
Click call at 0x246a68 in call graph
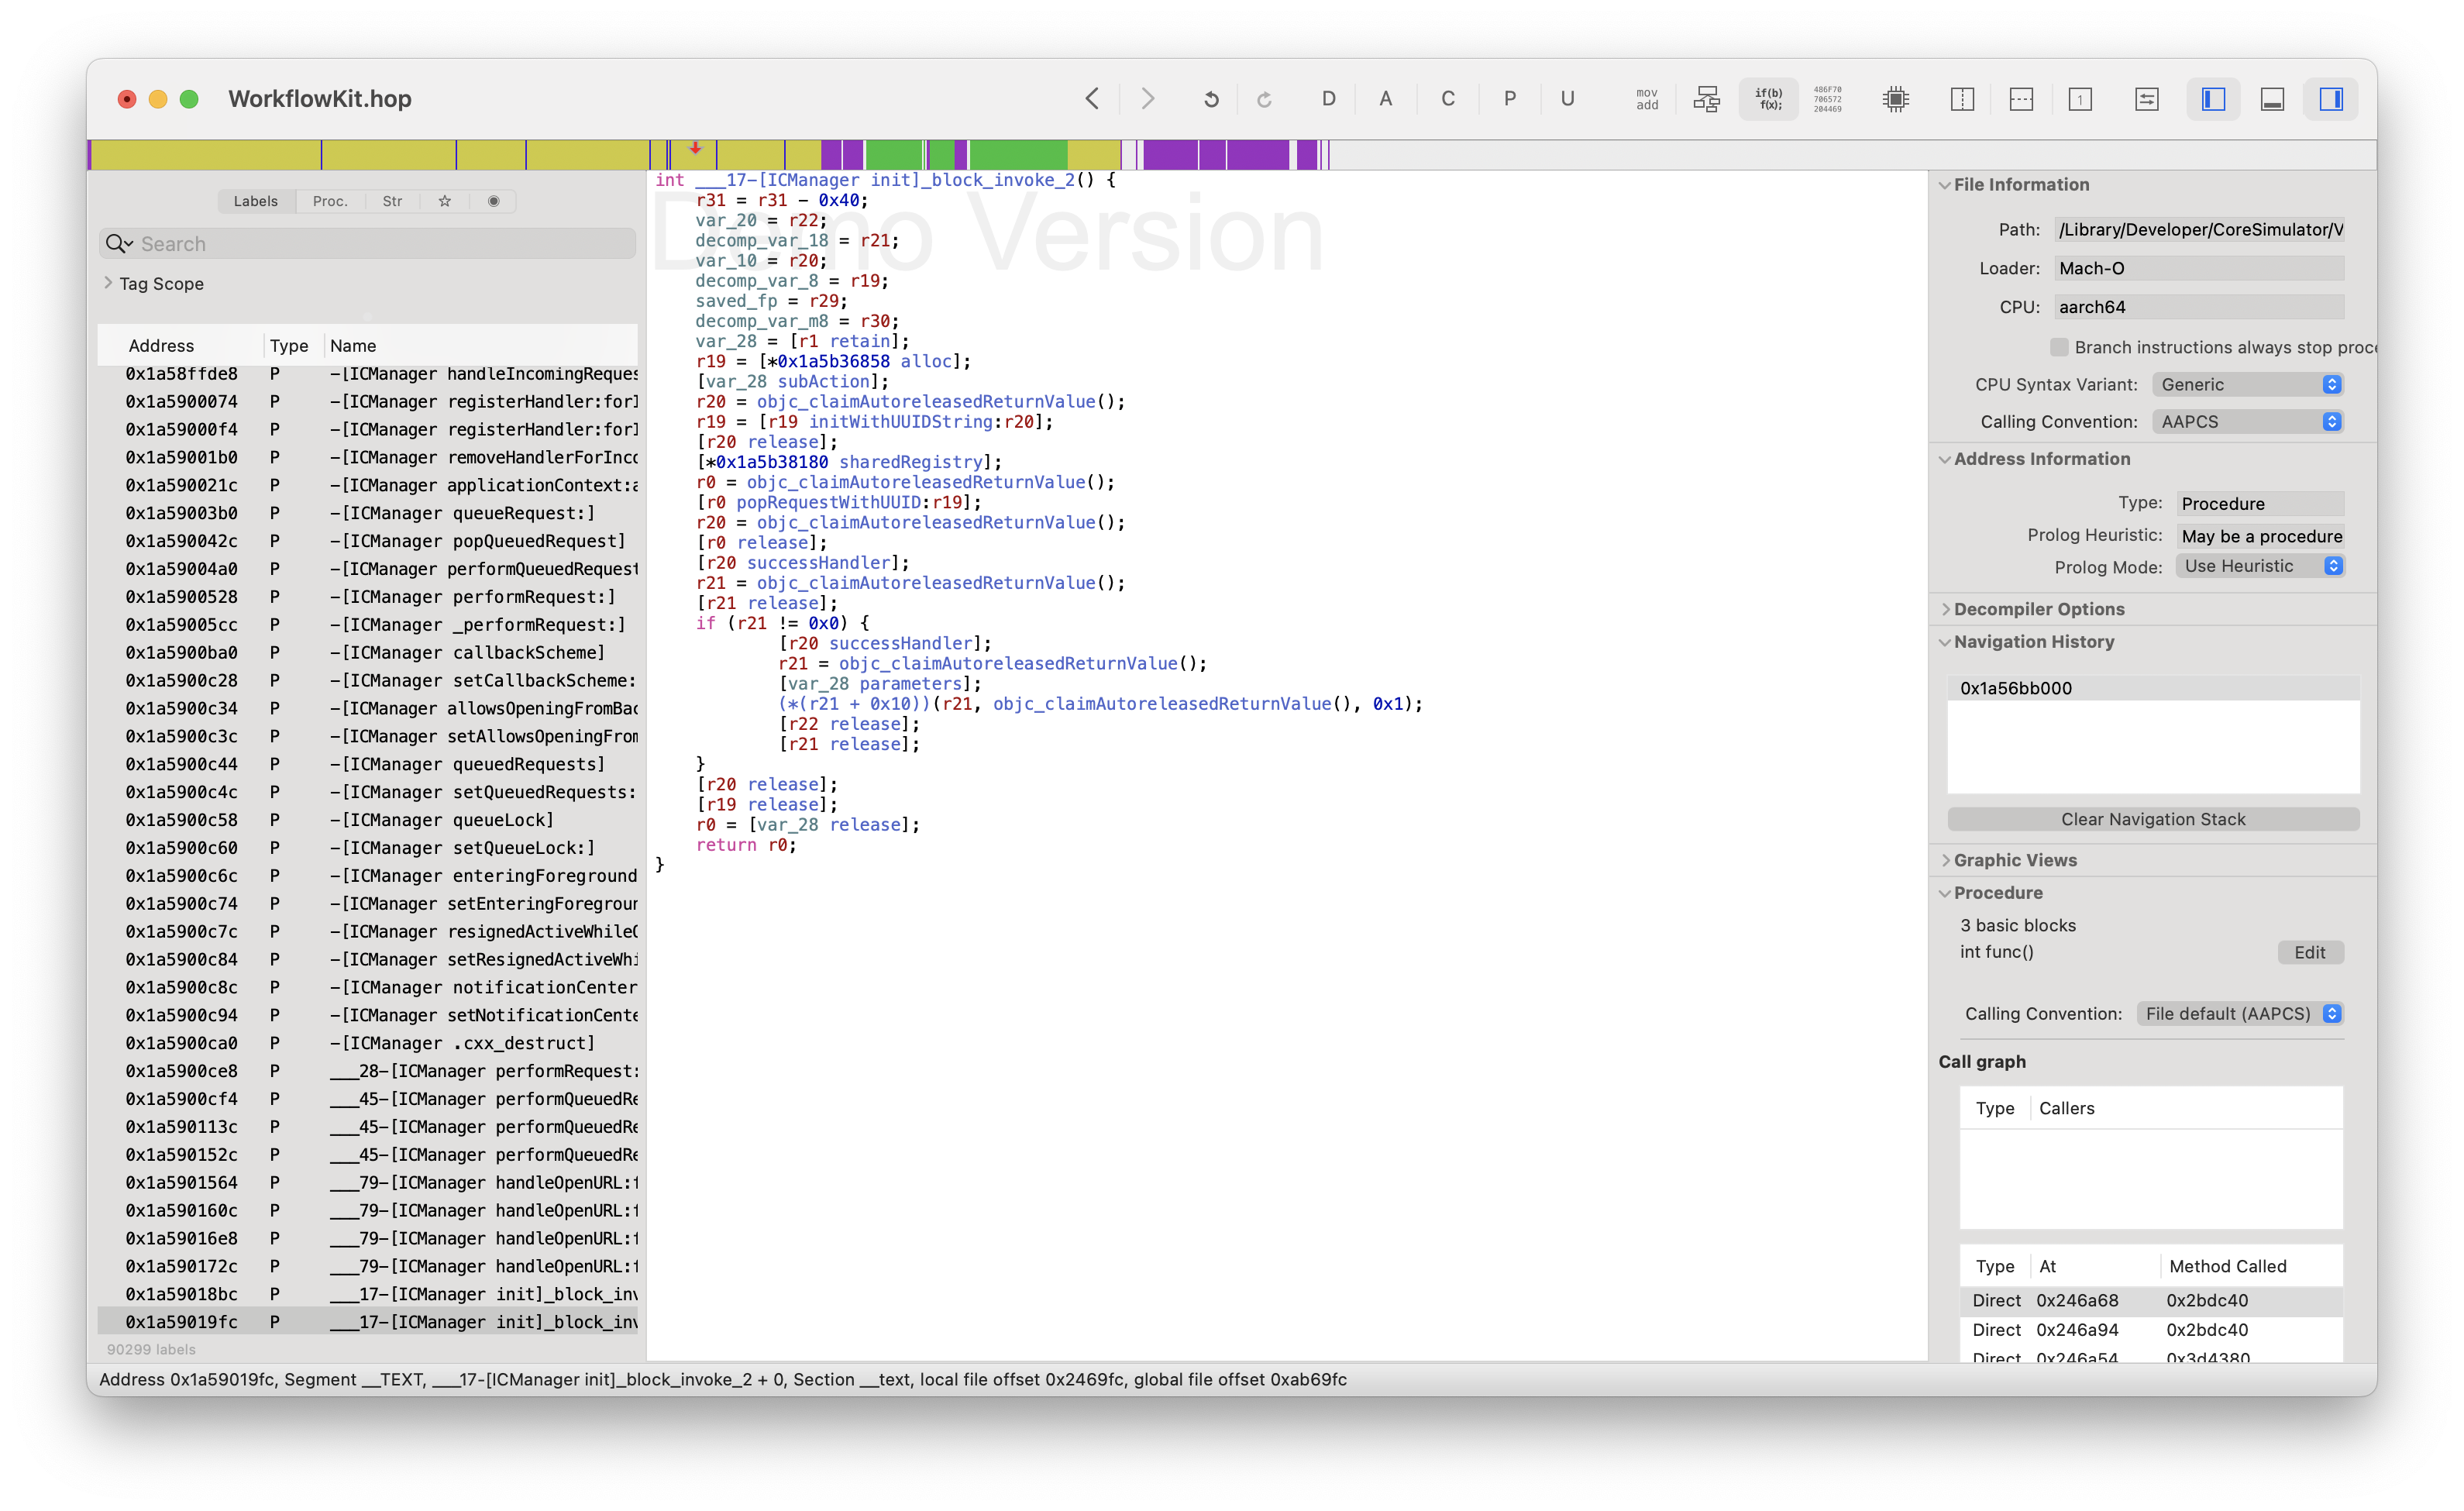[2151, 1300]
